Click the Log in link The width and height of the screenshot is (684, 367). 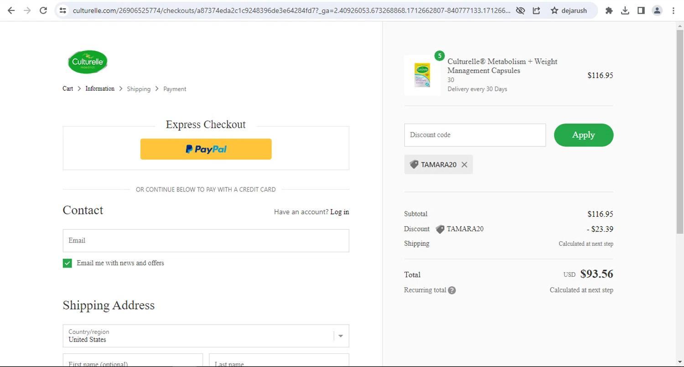point(340,212)
